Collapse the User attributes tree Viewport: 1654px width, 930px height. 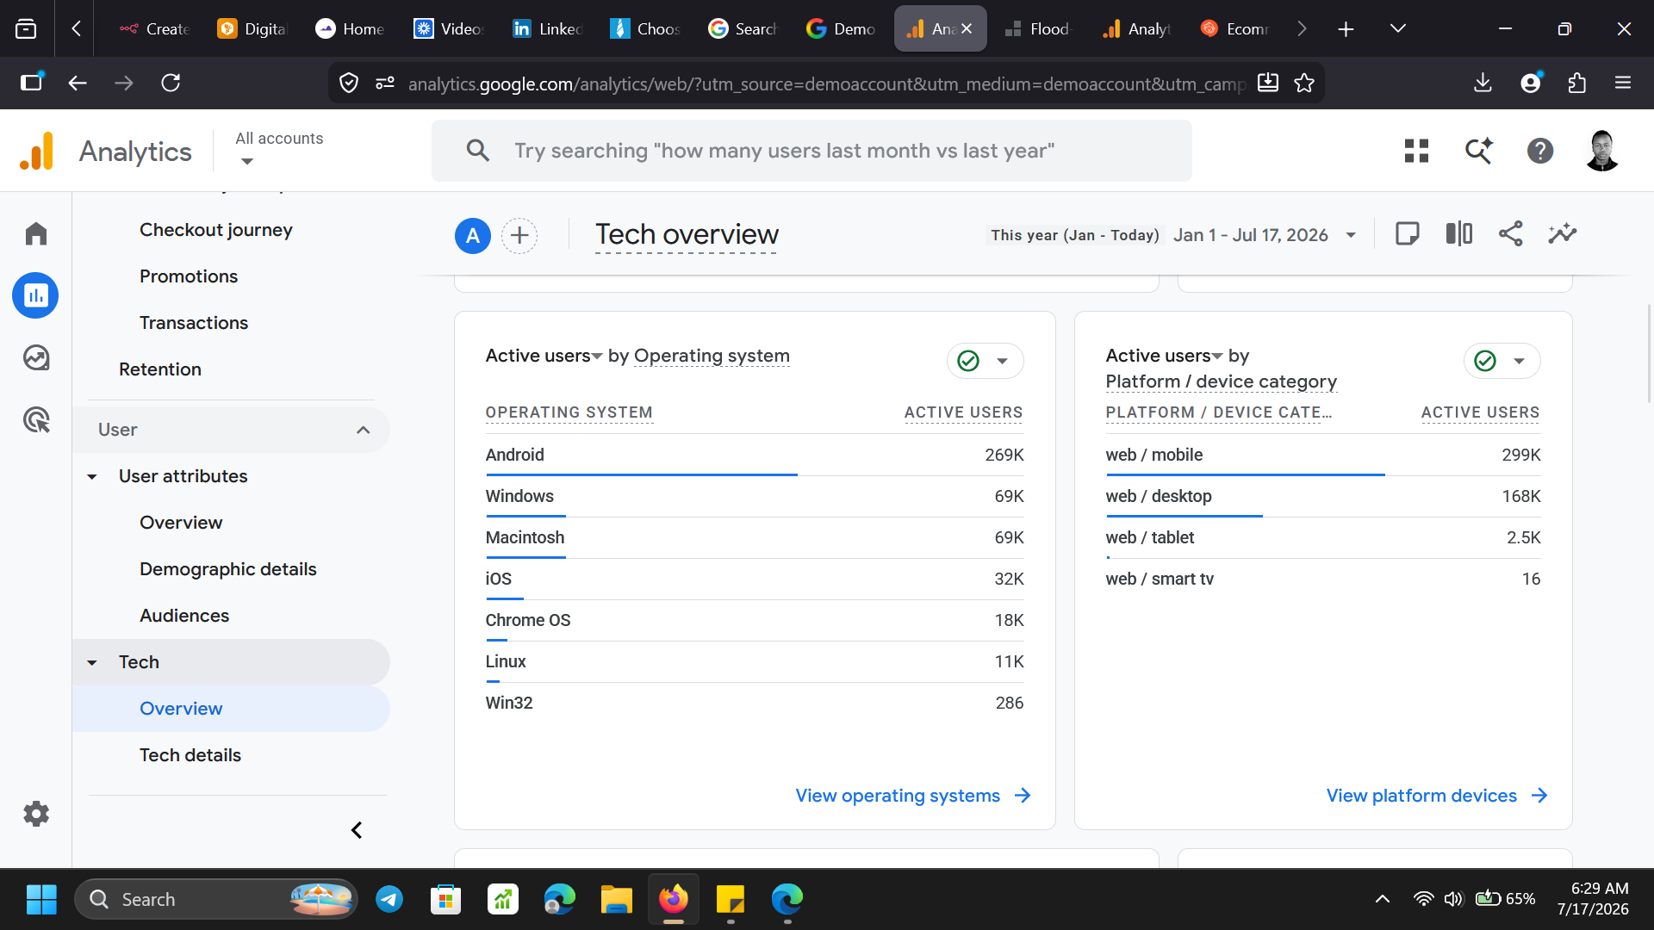pos(92,476)
